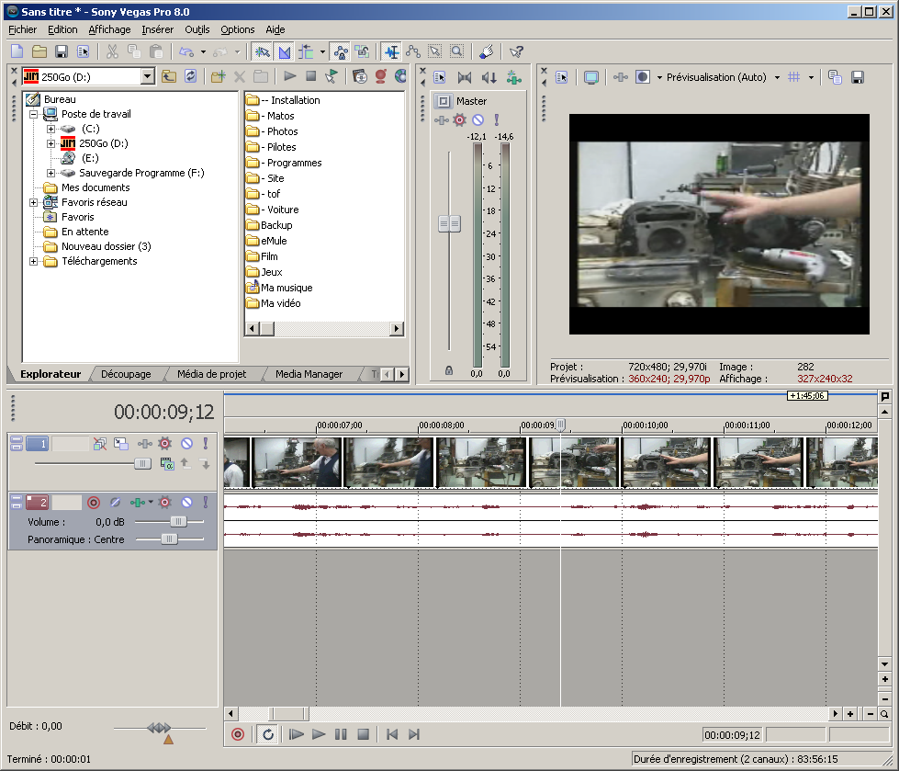Collapse the Poste de travail node
Screen dimensions: 899x771
point(33,114)
